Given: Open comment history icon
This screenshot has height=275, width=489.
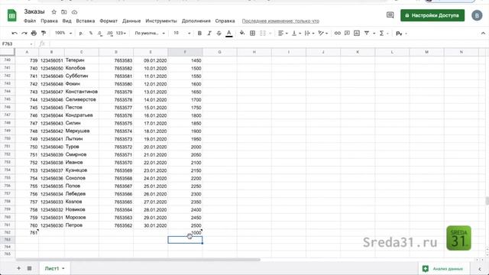Looking at the screenshot, I should 390,15.
